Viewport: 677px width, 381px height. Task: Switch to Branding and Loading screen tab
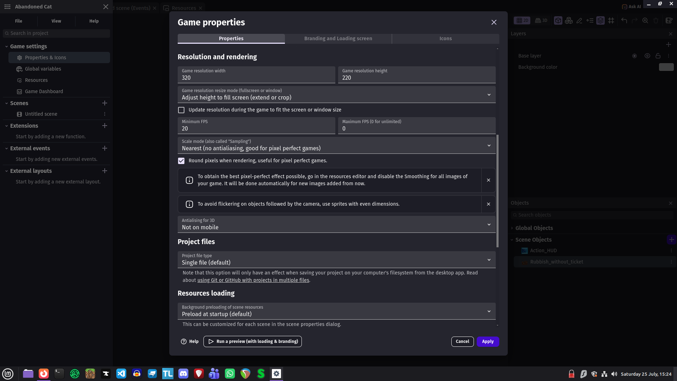(338, 38)
